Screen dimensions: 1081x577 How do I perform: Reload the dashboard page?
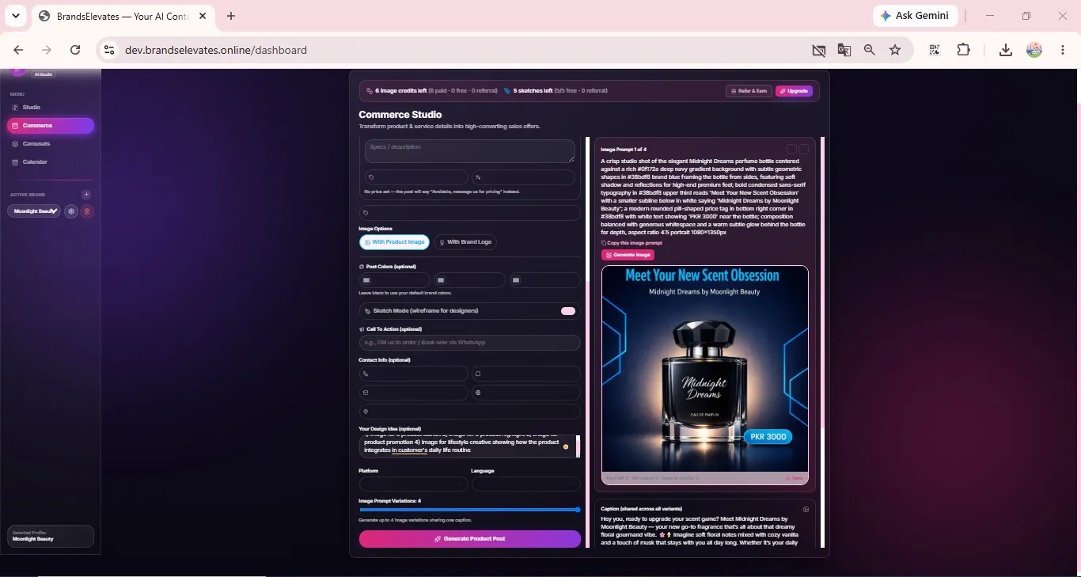pyautogui.click(x=75, y=50)
